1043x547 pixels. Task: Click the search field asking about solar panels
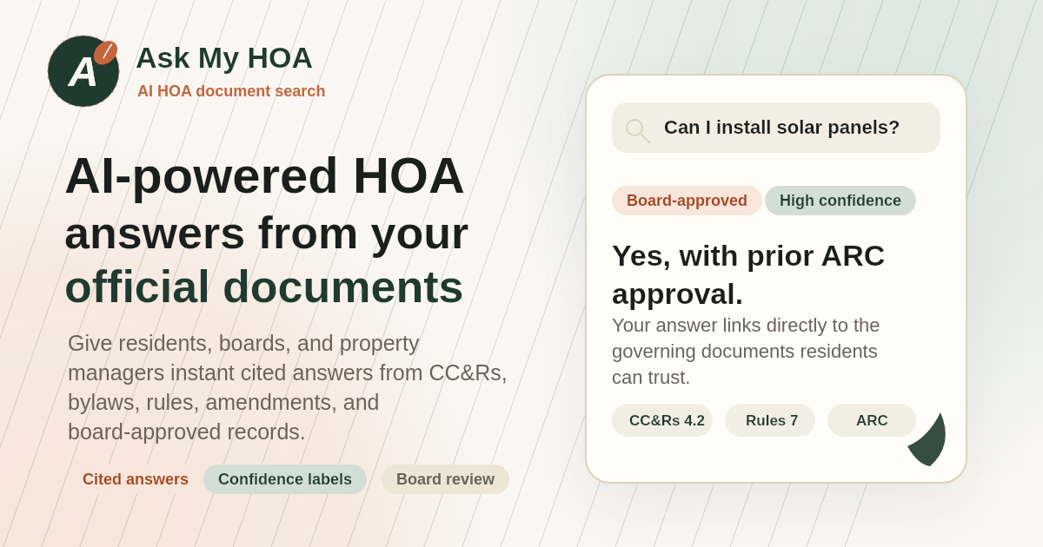point(776,128)
